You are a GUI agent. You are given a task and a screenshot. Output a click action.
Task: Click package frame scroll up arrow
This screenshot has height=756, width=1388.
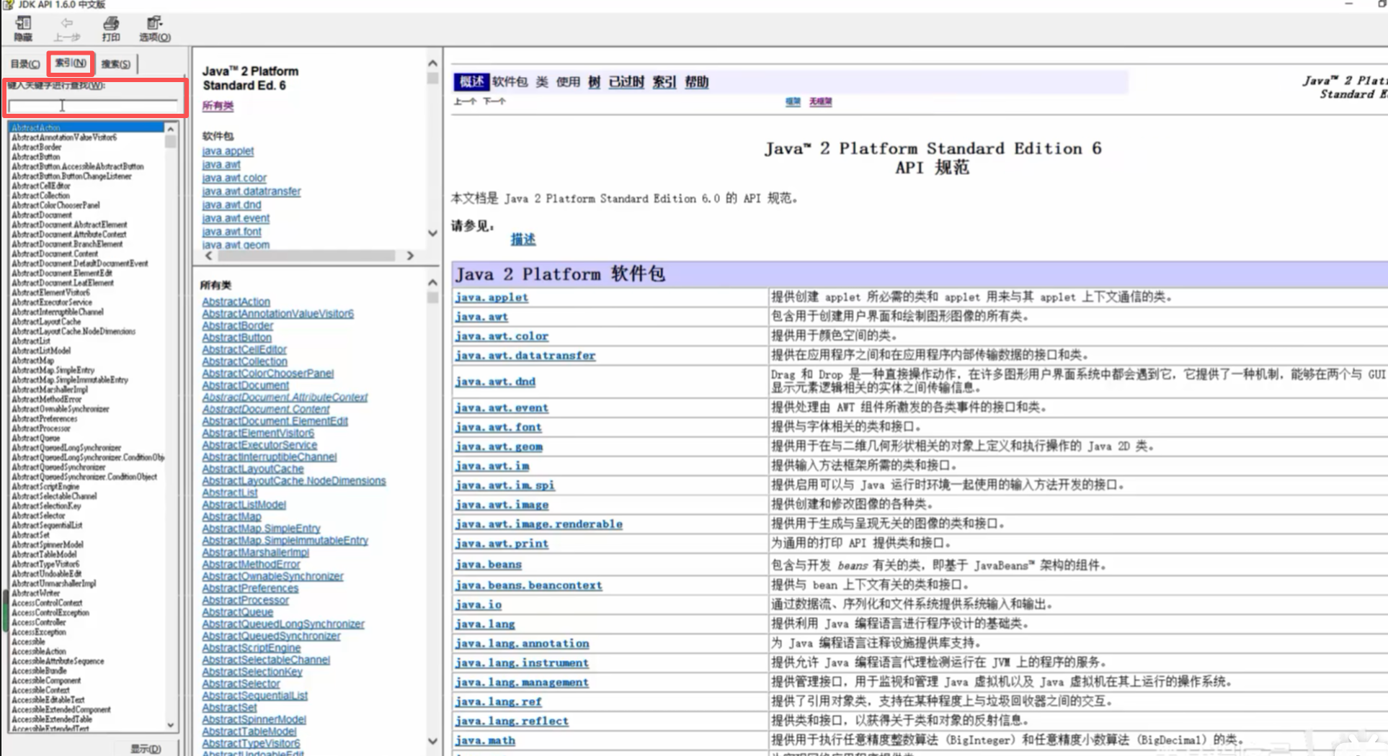(x=432, y=63)
